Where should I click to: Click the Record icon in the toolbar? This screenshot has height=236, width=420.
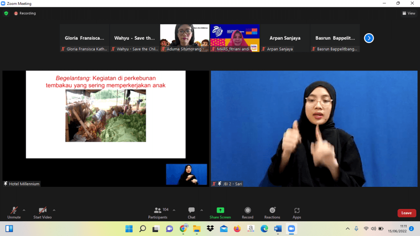pos(247,210)
